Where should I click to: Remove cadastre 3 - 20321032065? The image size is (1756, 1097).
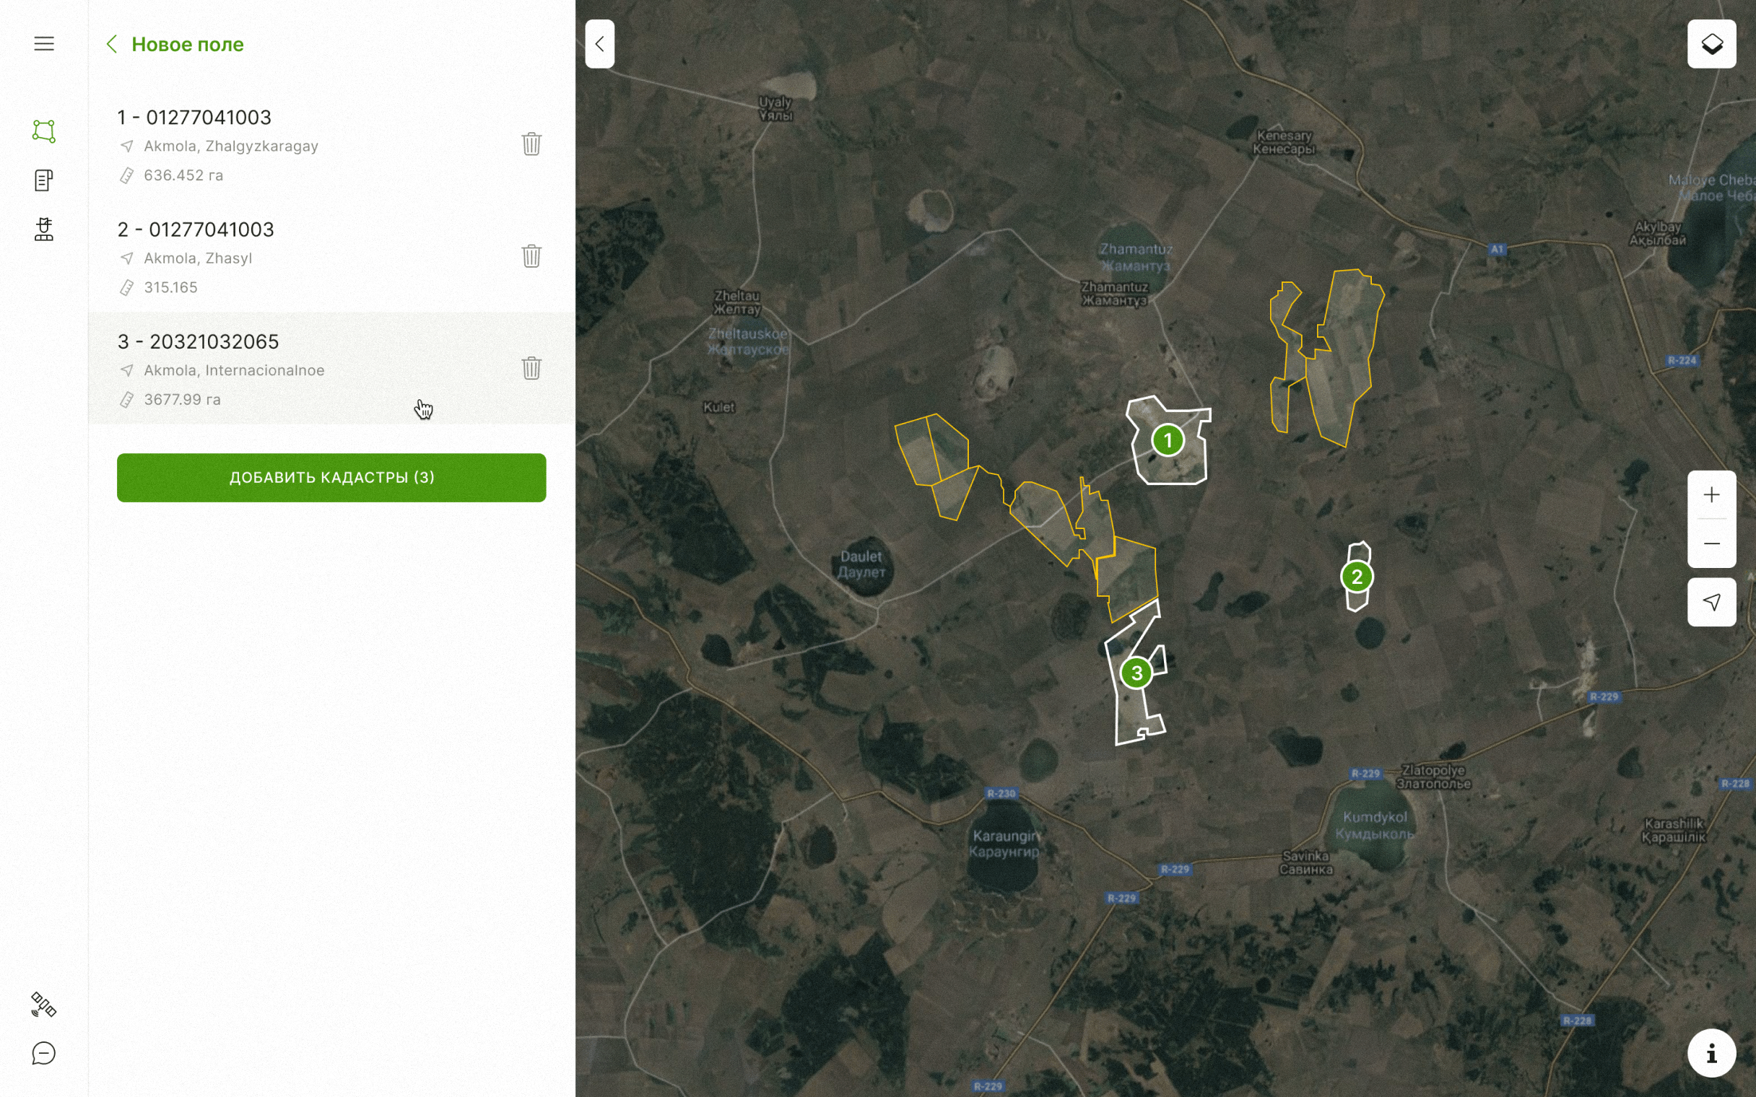click(531, 368)
